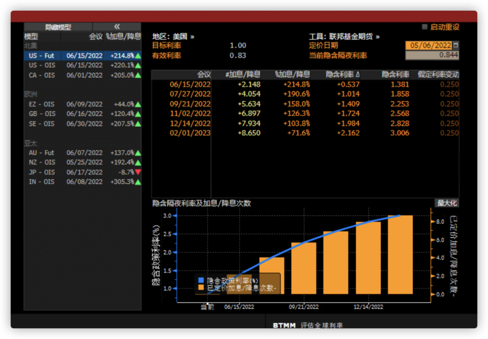Collapse the model panel with « button
The width and height of the screenshot is (488, 339).
click(x=117, y=27)
